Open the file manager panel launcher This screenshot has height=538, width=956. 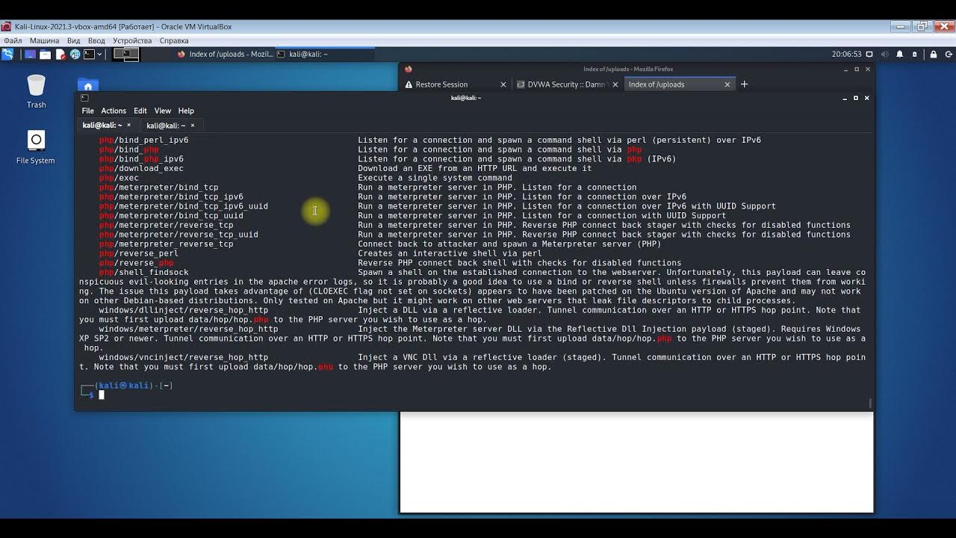coord(45,54)
